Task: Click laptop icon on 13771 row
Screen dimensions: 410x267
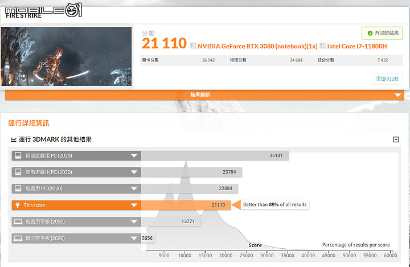Action: coord(18,222)
